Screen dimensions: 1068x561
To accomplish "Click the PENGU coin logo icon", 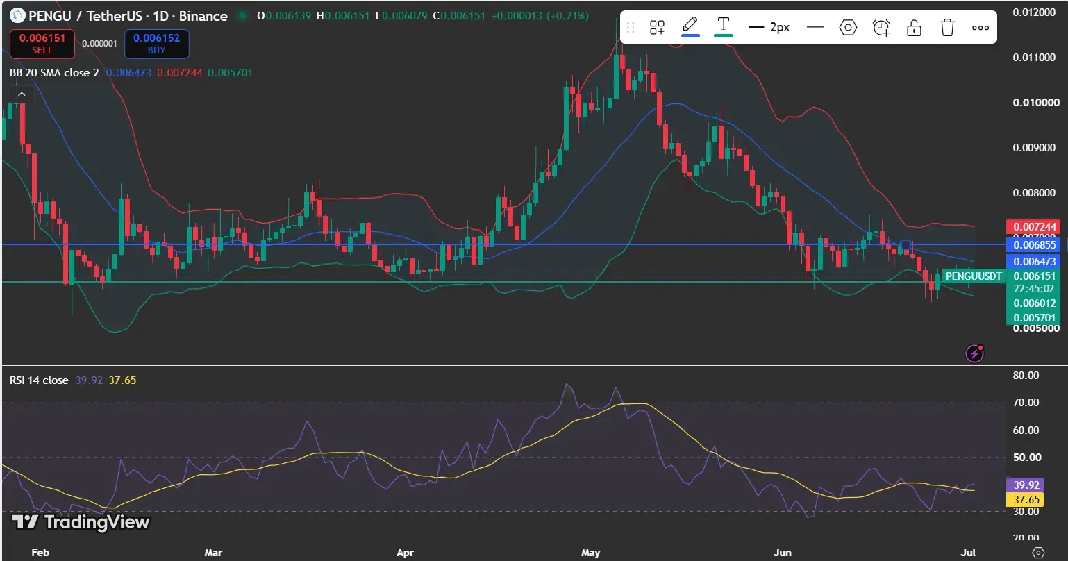I will 17,15.
